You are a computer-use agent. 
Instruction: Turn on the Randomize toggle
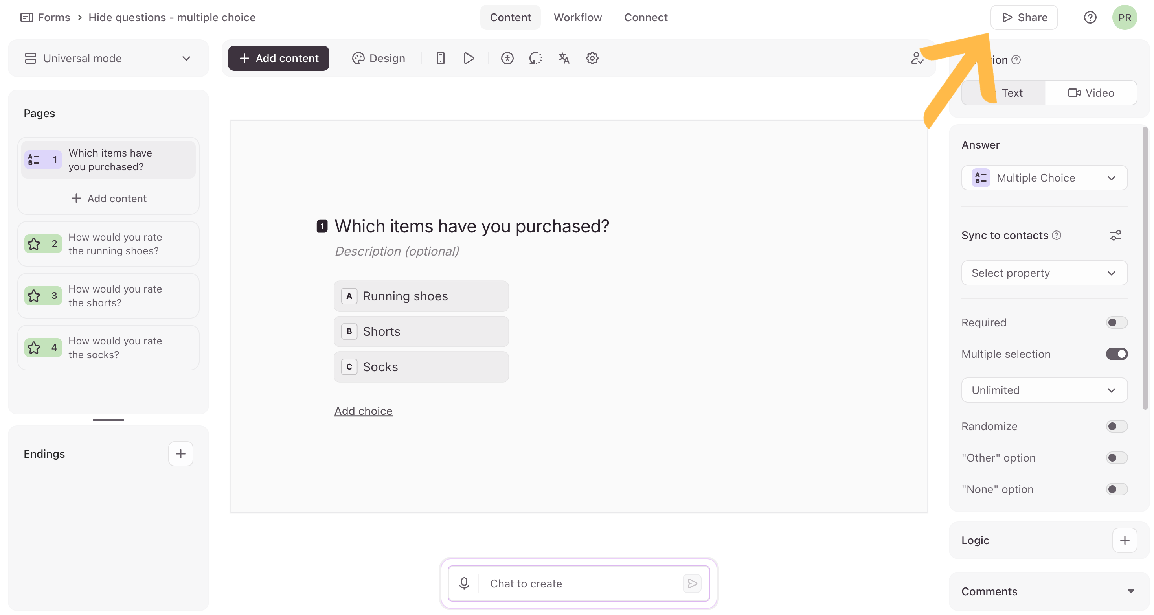(x=1116, y=426)
